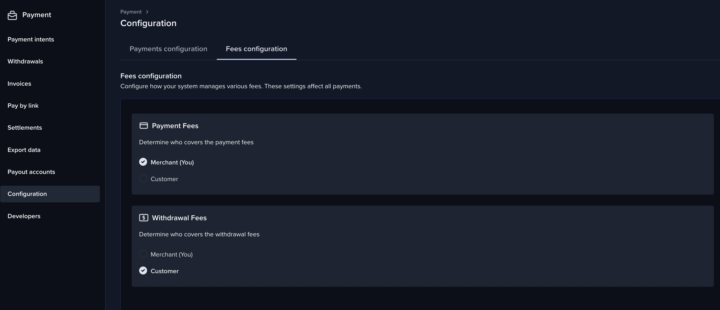Navigate to Invoices
Viewport: 720px width, 310px height.
[x=19, y=83]
